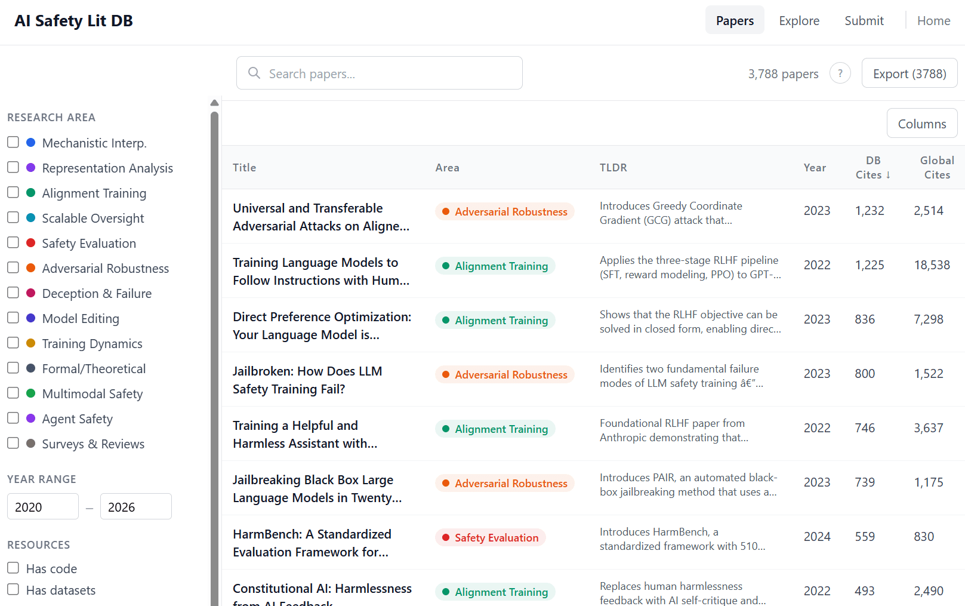Click the blue Mechanistic Interp. color dot
This screenshot has width=965, height=606.
[31, 143]
